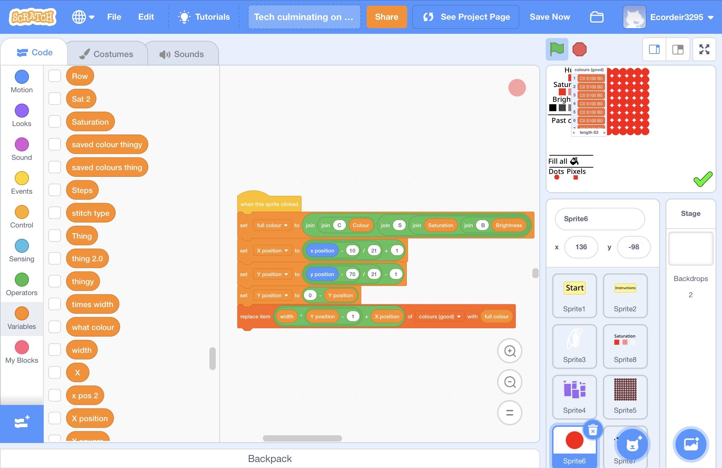This screenshot has height=468, width=722.
Task: Click the green flag to run project
Action: 557,49
